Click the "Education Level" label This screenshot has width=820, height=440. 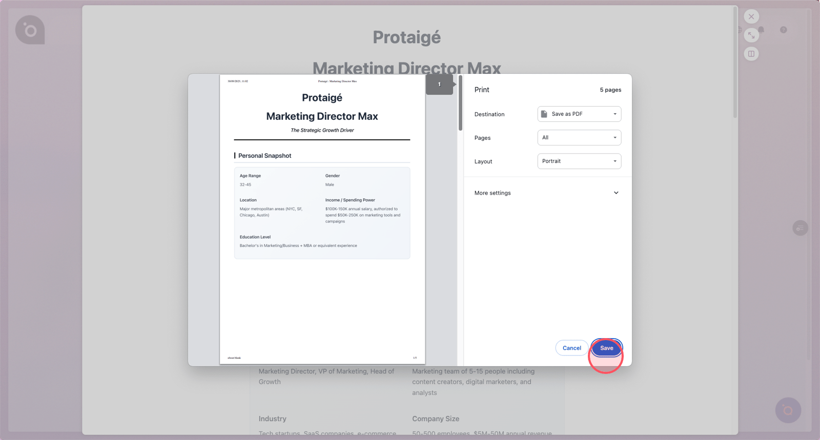point(255,237)
